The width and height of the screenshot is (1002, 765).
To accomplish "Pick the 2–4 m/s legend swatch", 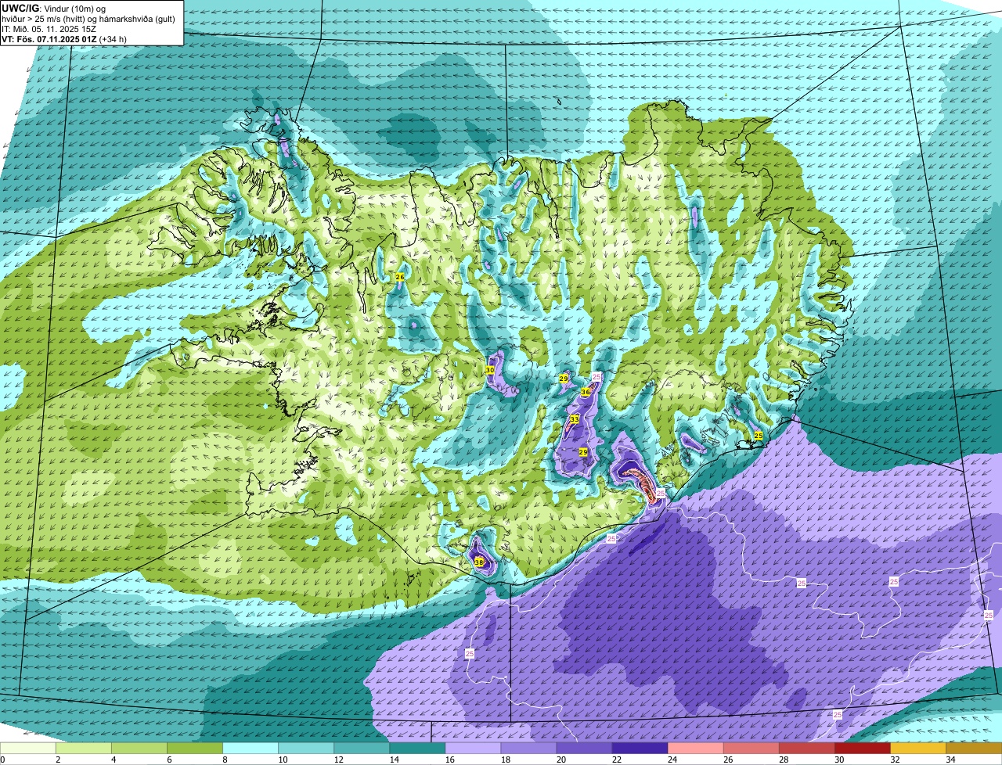I will point(84,749).
